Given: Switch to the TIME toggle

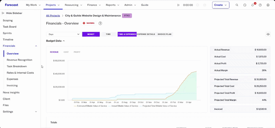Looking at the screenshot, I should tap(108, 34).
